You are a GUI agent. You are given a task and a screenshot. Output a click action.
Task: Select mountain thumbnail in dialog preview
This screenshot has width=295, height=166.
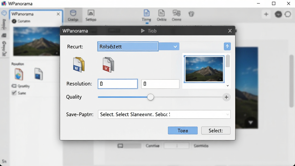tap(204, 69)
